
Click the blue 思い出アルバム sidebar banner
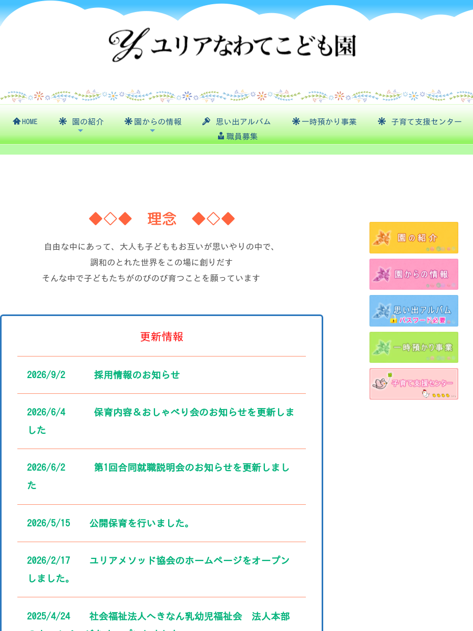coord(414,311)
